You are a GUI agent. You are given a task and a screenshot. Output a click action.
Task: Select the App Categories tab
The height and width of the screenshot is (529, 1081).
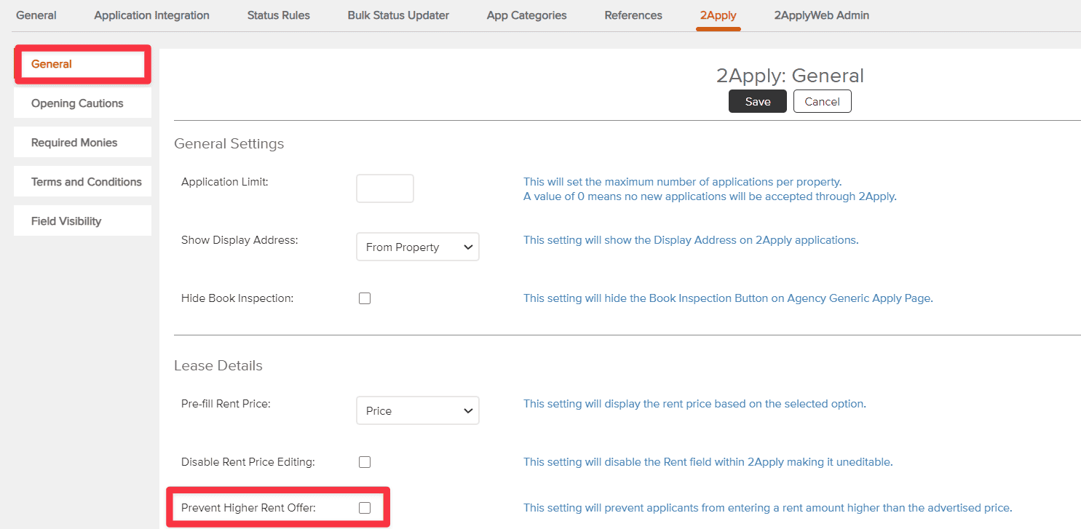527,15
